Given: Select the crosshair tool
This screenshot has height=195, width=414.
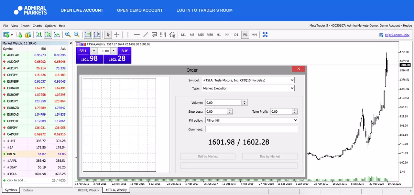Looking at the screenshot, I should tap(117, 35).
